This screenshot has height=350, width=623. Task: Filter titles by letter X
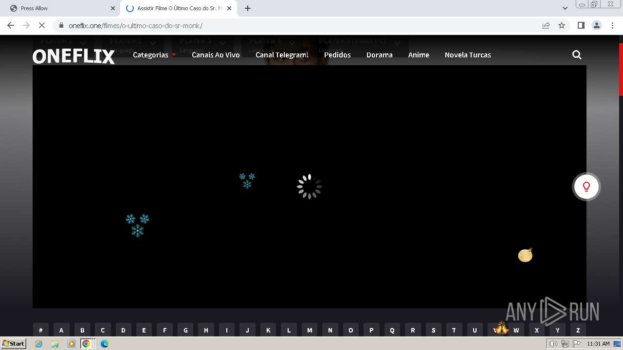[x=537, y=330]
